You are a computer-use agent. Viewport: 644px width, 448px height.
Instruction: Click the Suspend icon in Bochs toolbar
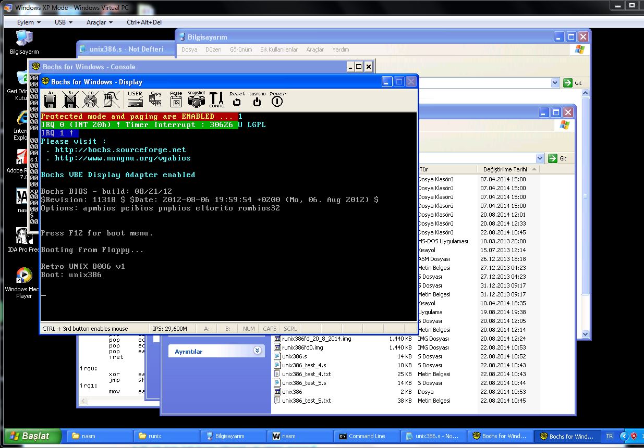[x=257, y=99]
